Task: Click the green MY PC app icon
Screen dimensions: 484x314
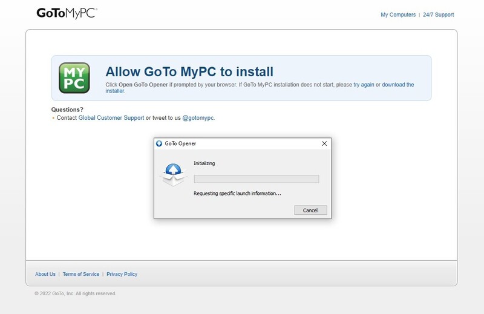Action: click(74, 78)
